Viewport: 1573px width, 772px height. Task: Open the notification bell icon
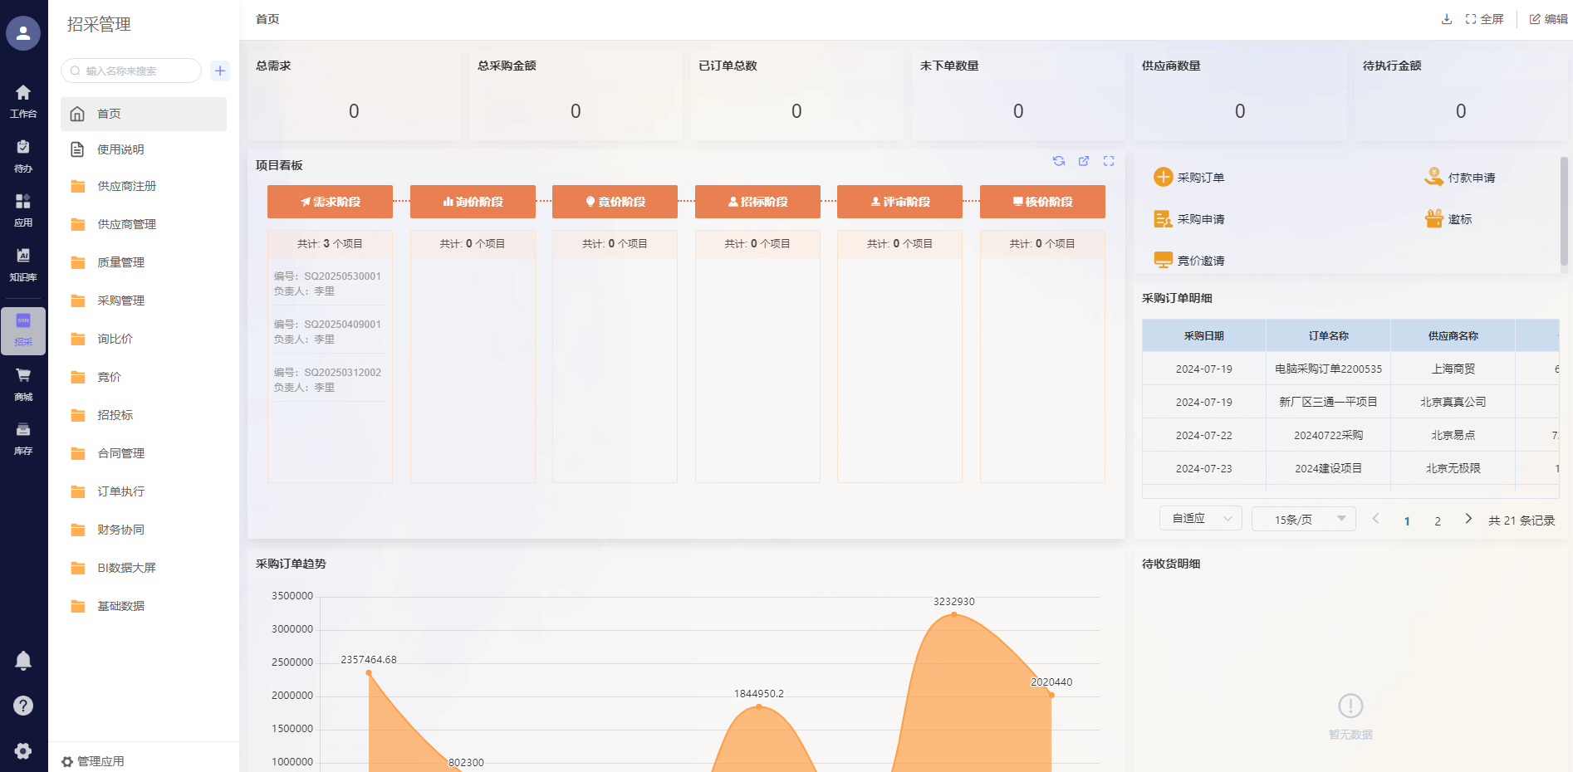tap(23, 661)
